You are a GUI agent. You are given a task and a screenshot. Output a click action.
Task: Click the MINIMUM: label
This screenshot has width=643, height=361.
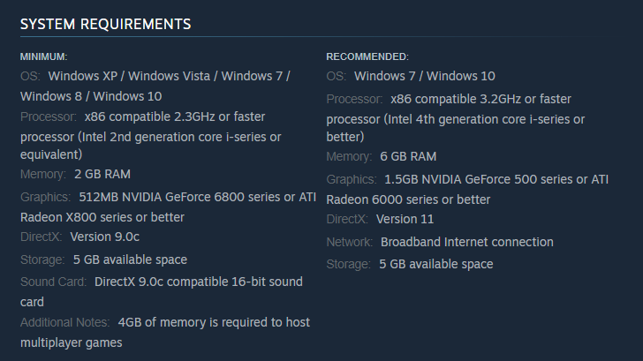(43, 56)
